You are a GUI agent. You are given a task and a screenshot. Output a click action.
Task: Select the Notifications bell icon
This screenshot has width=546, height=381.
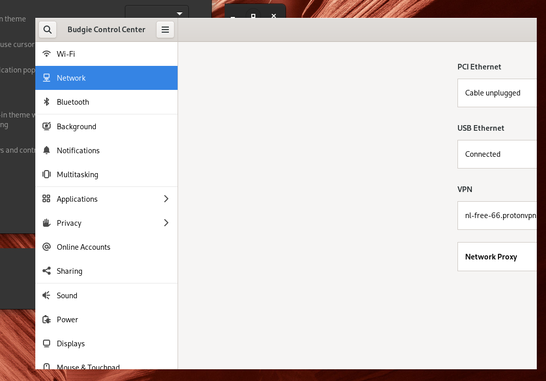(x=47, y=150)
